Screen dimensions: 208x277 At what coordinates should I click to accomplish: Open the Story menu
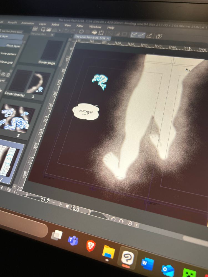[12, 22]
